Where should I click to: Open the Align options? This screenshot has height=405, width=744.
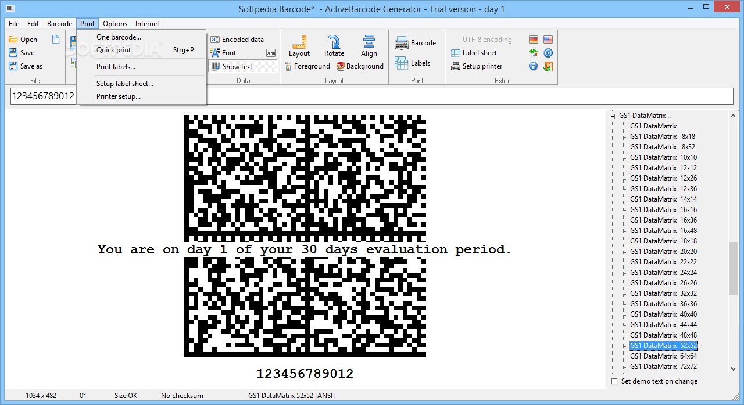tap(369, 46)
